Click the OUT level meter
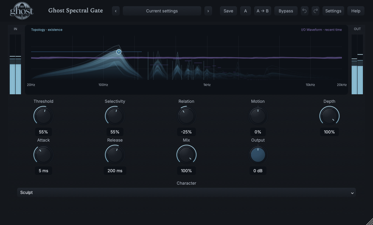The height and width of the screenshot is (225, 373). tap(357, 64)
